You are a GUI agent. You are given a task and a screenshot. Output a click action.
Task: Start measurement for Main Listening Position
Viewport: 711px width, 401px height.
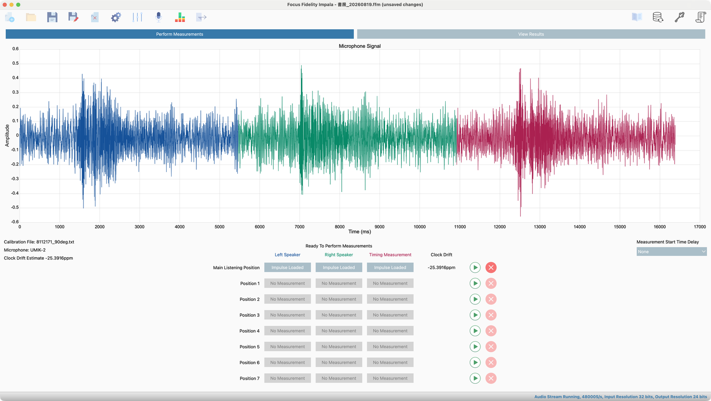coord(475,267)
